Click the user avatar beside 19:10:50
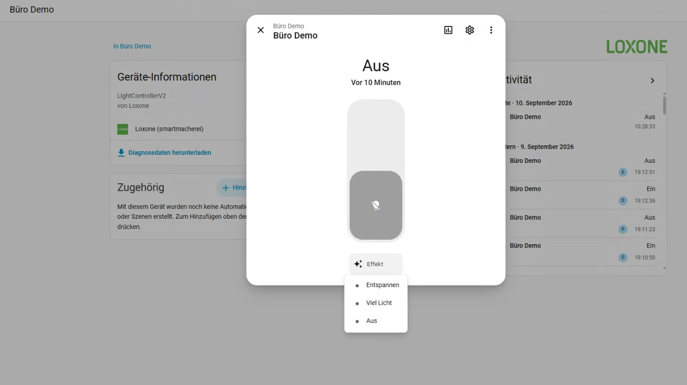Image resolution: width=687 pixels, height=385 pixels. pos(623,258)
